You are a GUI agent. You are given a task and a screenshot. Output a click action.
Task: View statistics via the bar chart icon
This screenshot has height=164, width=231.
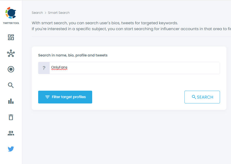[x=11, y=101]
